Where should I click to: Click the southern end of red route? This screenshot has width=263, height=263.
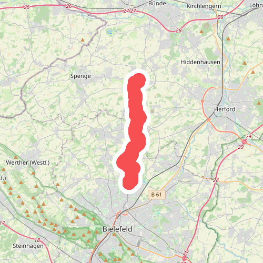coord(129,183)
